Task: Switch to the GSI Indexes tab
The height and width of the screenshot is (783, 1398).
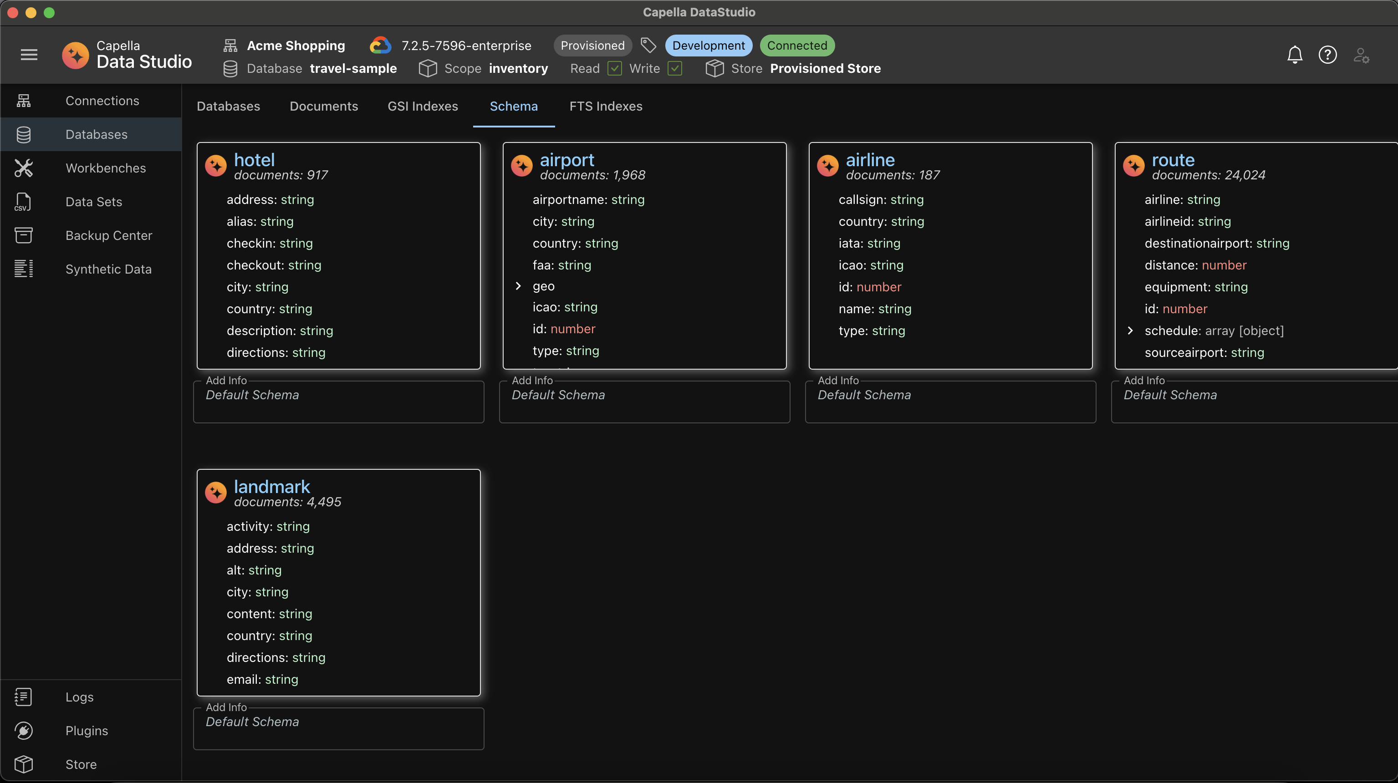Action: pos(423,107)
